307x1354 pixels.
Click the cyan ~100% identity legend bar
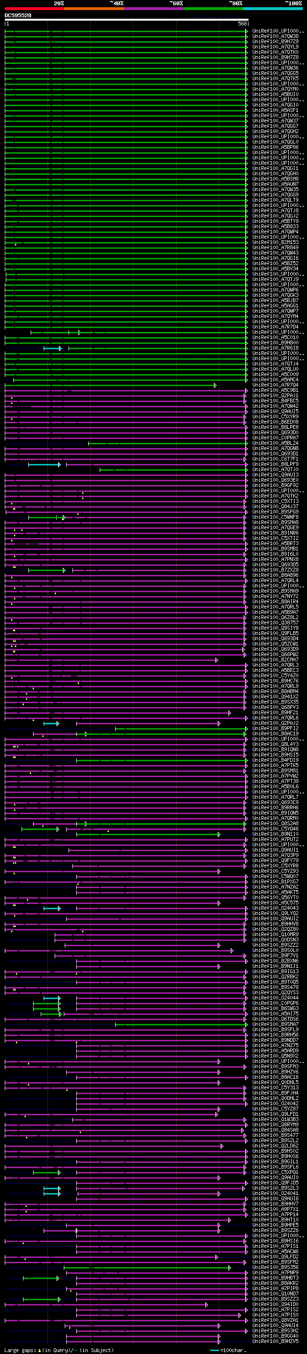tap(273, 9)
